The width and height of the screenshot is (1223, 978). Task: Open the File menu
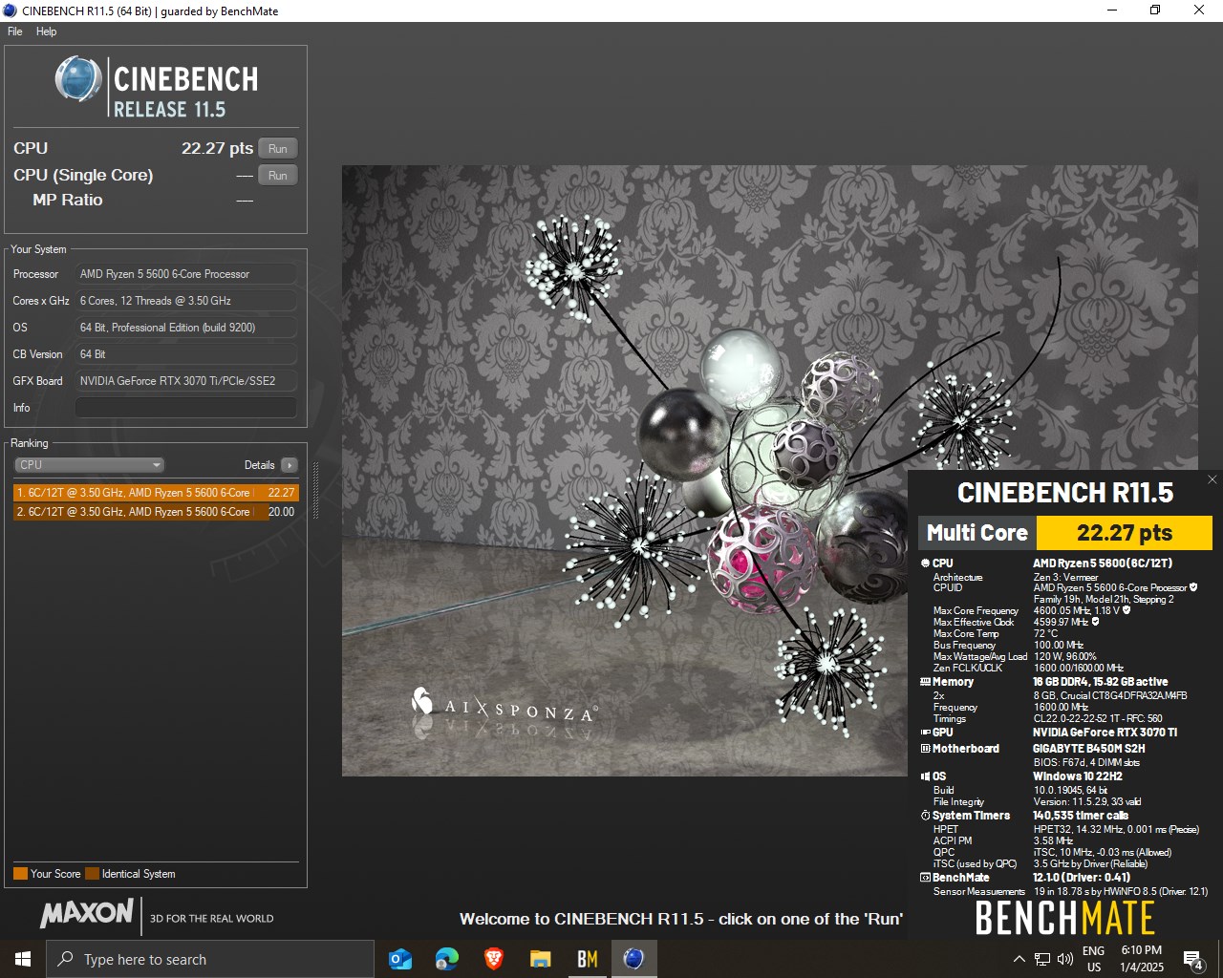pos(14,32)
